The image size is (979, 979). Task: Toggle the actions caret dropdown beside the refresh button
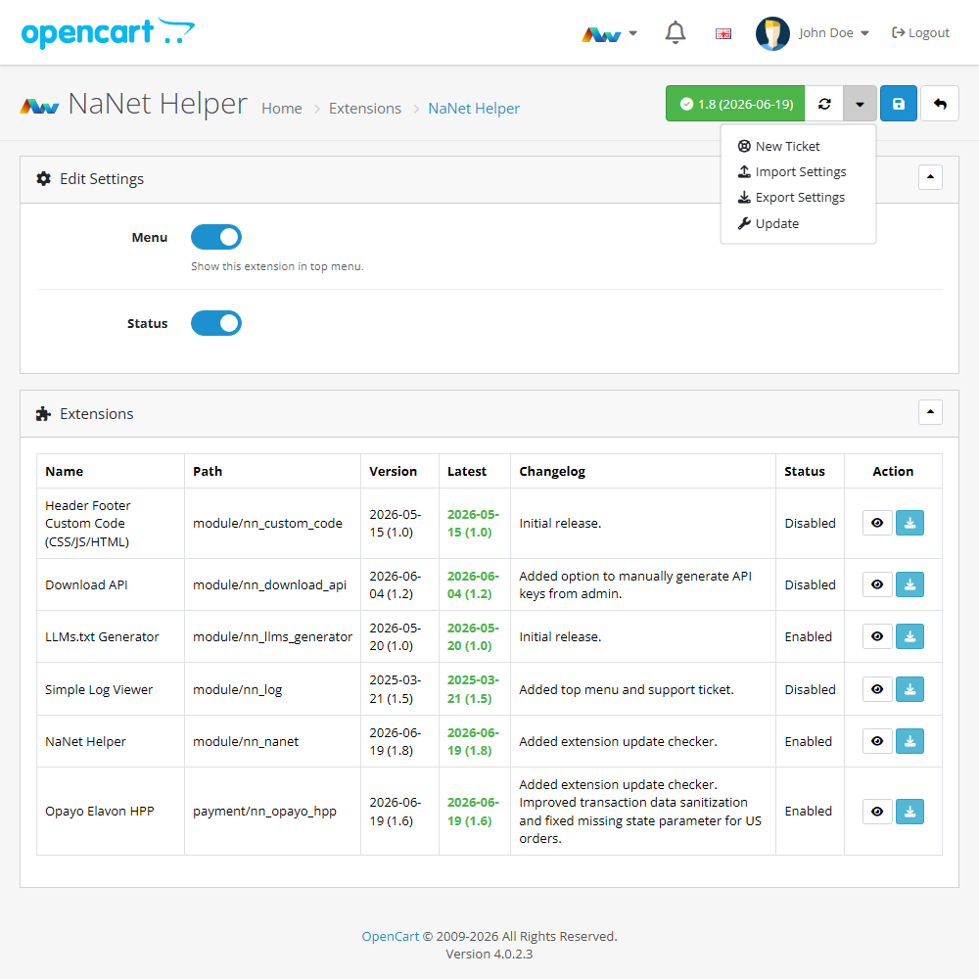[x=860, y=104]
